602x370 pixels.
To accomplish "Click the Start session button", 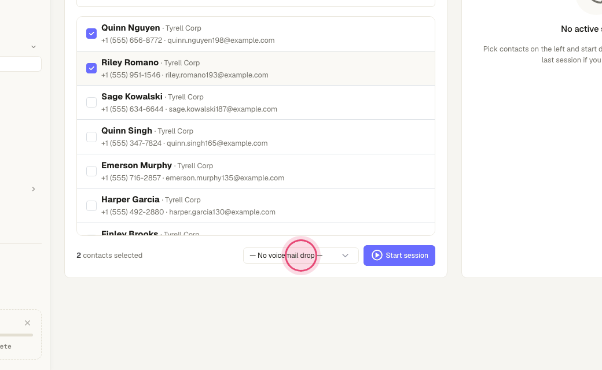I will [399, 256].
